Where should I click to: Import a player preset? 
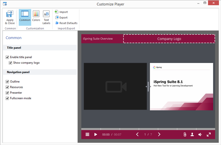coord(61,12)
